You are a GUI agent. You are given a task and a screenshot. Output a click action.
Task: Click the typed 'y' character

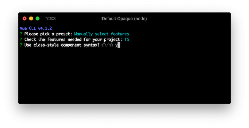[116, 45]
